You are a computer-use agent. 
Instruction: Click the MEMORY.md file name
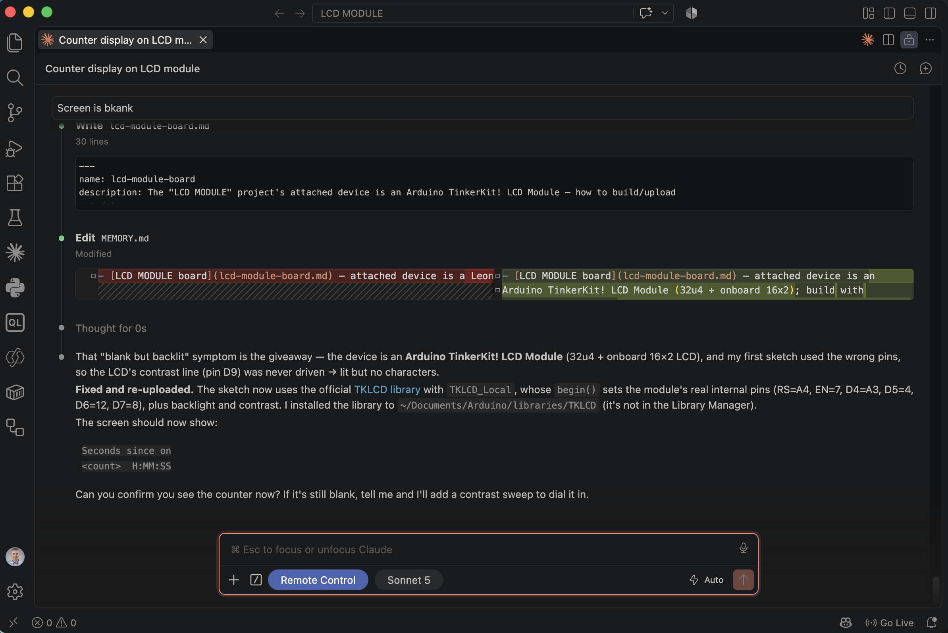[125, 238]
